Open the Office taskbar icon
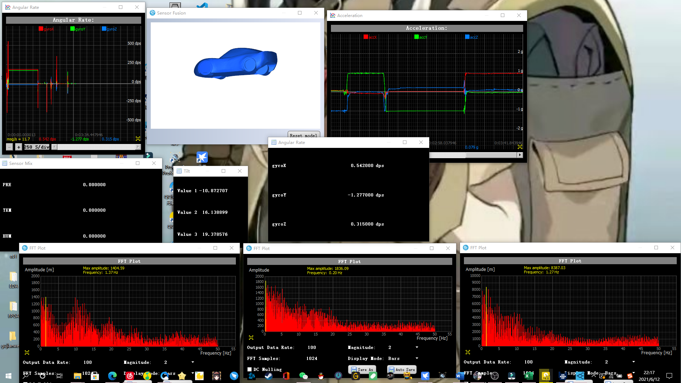 286,376
